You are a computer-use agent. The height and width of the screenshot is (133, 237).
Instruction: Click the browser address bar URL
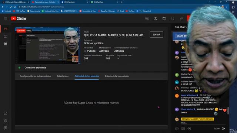click(x=42, y=7)
